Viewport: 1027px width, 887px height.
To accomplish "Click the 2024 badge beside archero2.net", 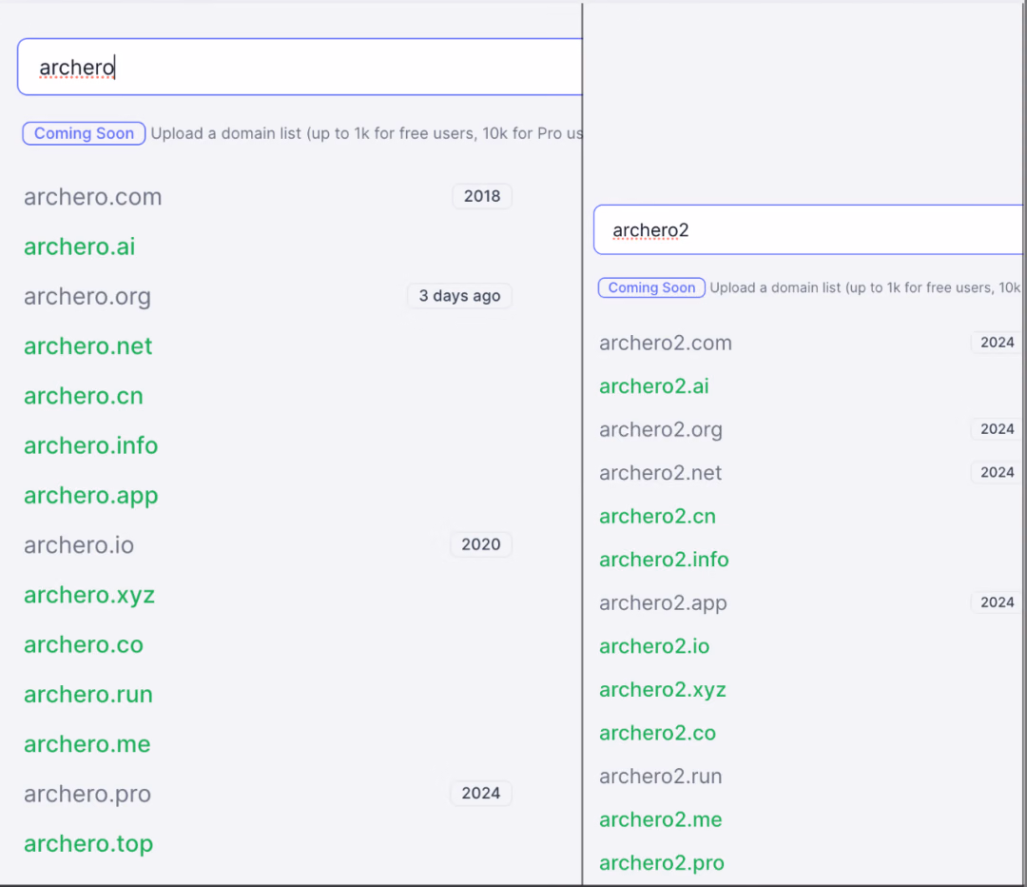I will (x=997, y=472).
